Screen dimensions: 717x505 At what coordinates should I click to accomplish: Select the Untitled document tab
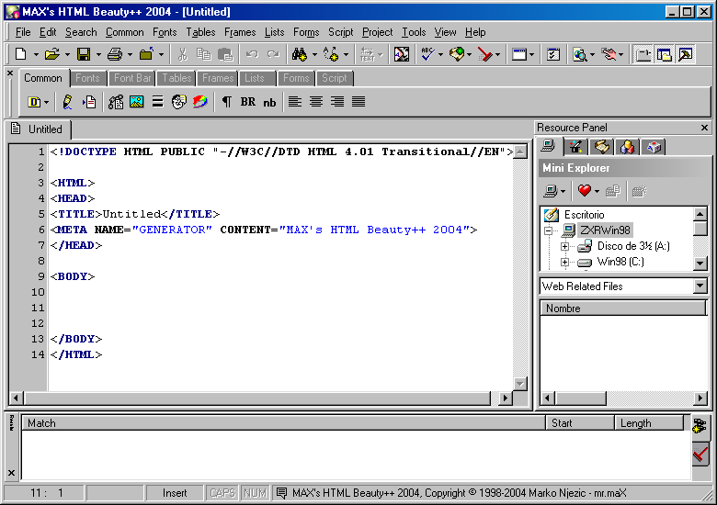(x=39, y=129)
